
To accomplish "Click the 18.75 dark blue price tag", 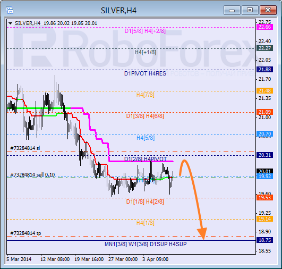I will pos(264,240).
